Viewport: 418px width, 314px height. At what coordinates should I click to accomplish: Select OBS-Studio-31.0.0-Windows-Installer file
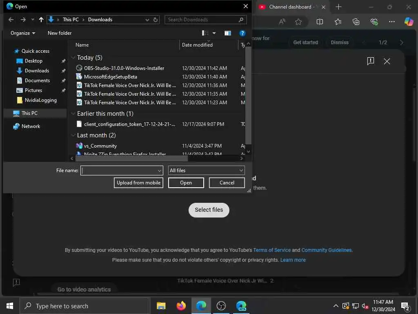pyautogui.click(x=124, y=68)
